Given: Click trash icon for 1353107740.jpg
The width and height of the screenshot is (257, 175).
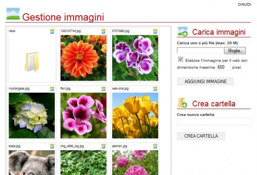Looking at the screenshot, I should click(103, 32).
